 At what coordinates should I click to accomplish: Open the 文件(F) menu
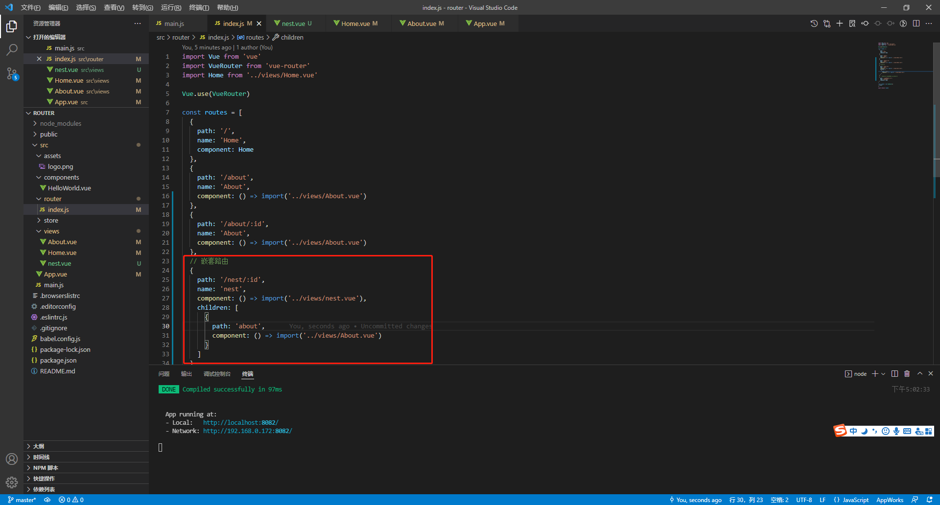31,7
